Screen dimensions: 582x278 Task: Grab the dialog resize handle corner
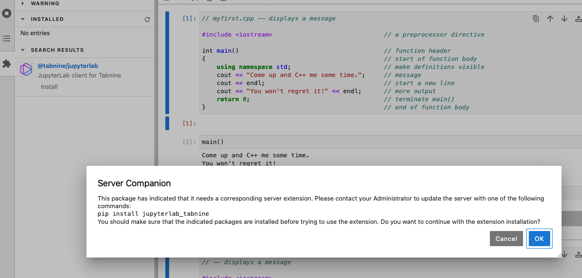[x=559, y=255]
